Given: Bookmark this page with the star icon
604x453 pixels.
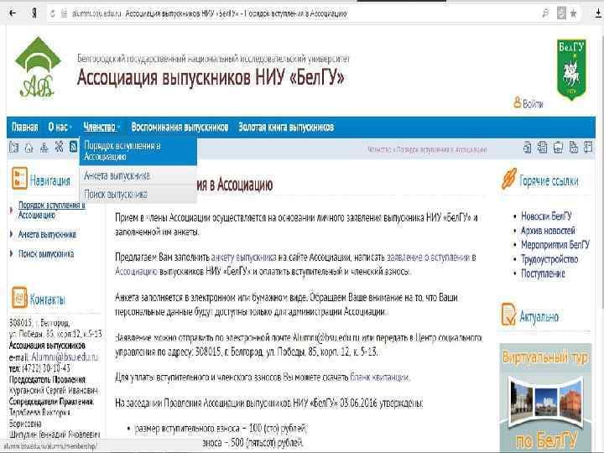Looking at the screenshot, I should point(573,14).
